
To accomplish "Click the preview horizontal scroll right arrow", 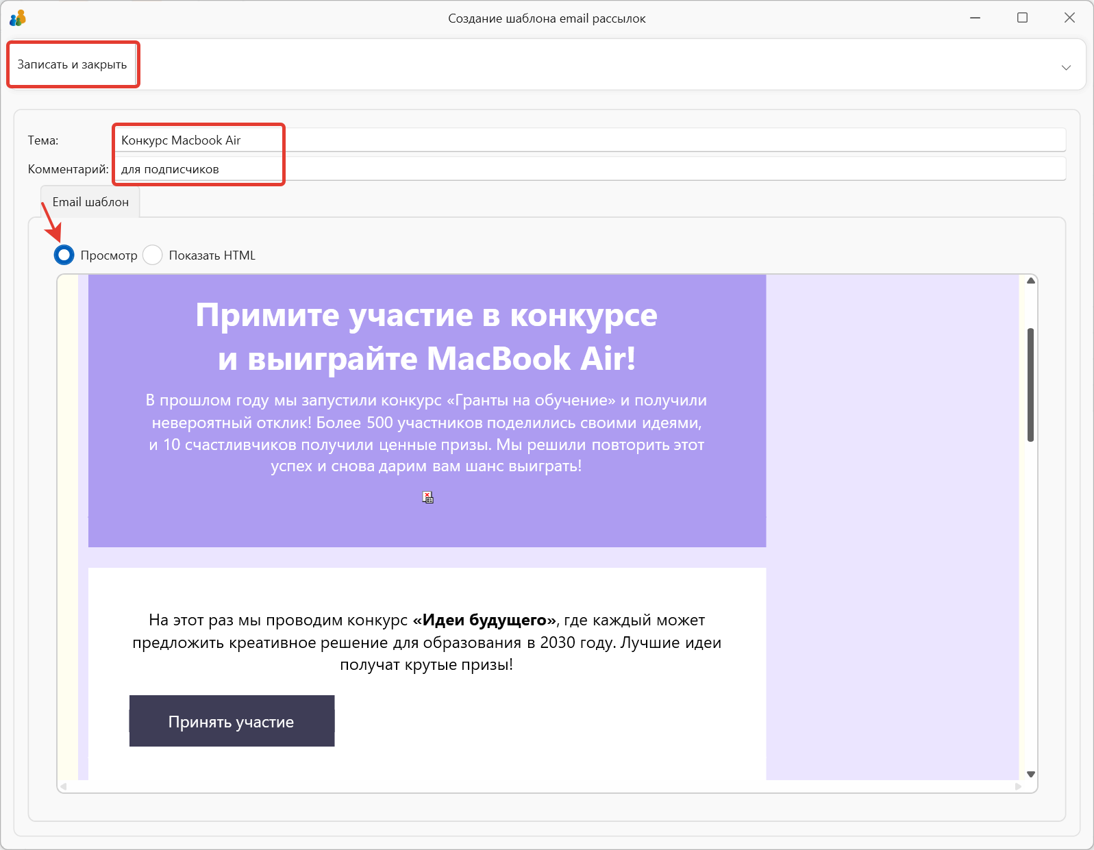I will 1018,786.
